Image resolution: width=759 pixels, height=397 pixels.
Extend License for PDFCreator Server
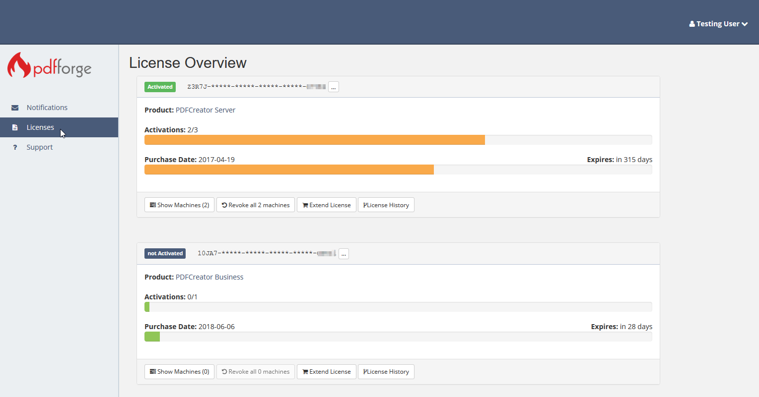click(x=327, y=205)
